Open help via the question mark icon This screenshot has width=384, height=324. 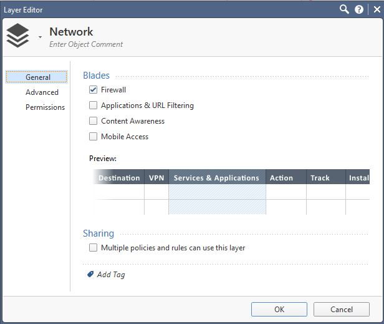coord(359,10)
